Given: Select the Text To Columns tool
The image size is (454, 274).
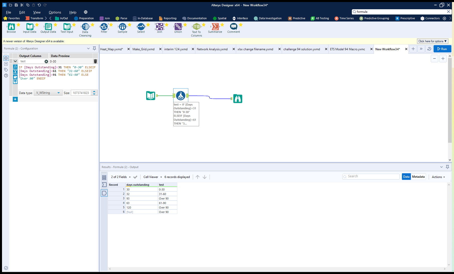Looking at the screenshot, I should pos(197,27).
